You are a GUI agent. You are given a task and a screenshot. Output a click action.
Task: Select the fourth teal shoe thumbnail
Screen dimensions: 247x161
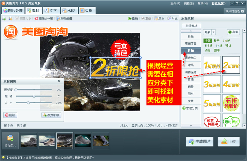click(82, 141)
